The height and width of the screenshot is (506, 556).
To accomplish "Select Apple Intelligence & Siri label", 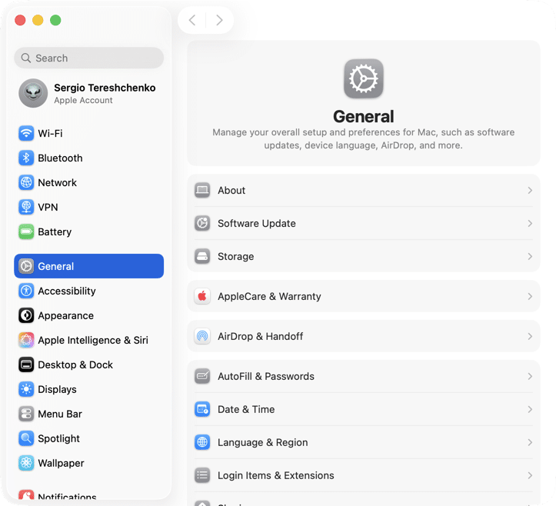I will 93,340.
